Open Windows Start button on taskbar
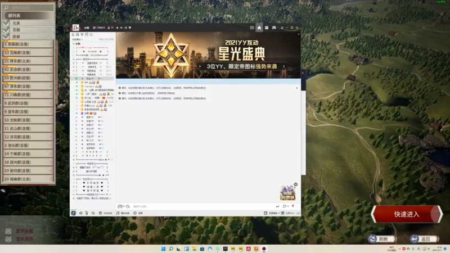Image resolution: width=450 pixels, height=253 pixels. tap(163, 249)
